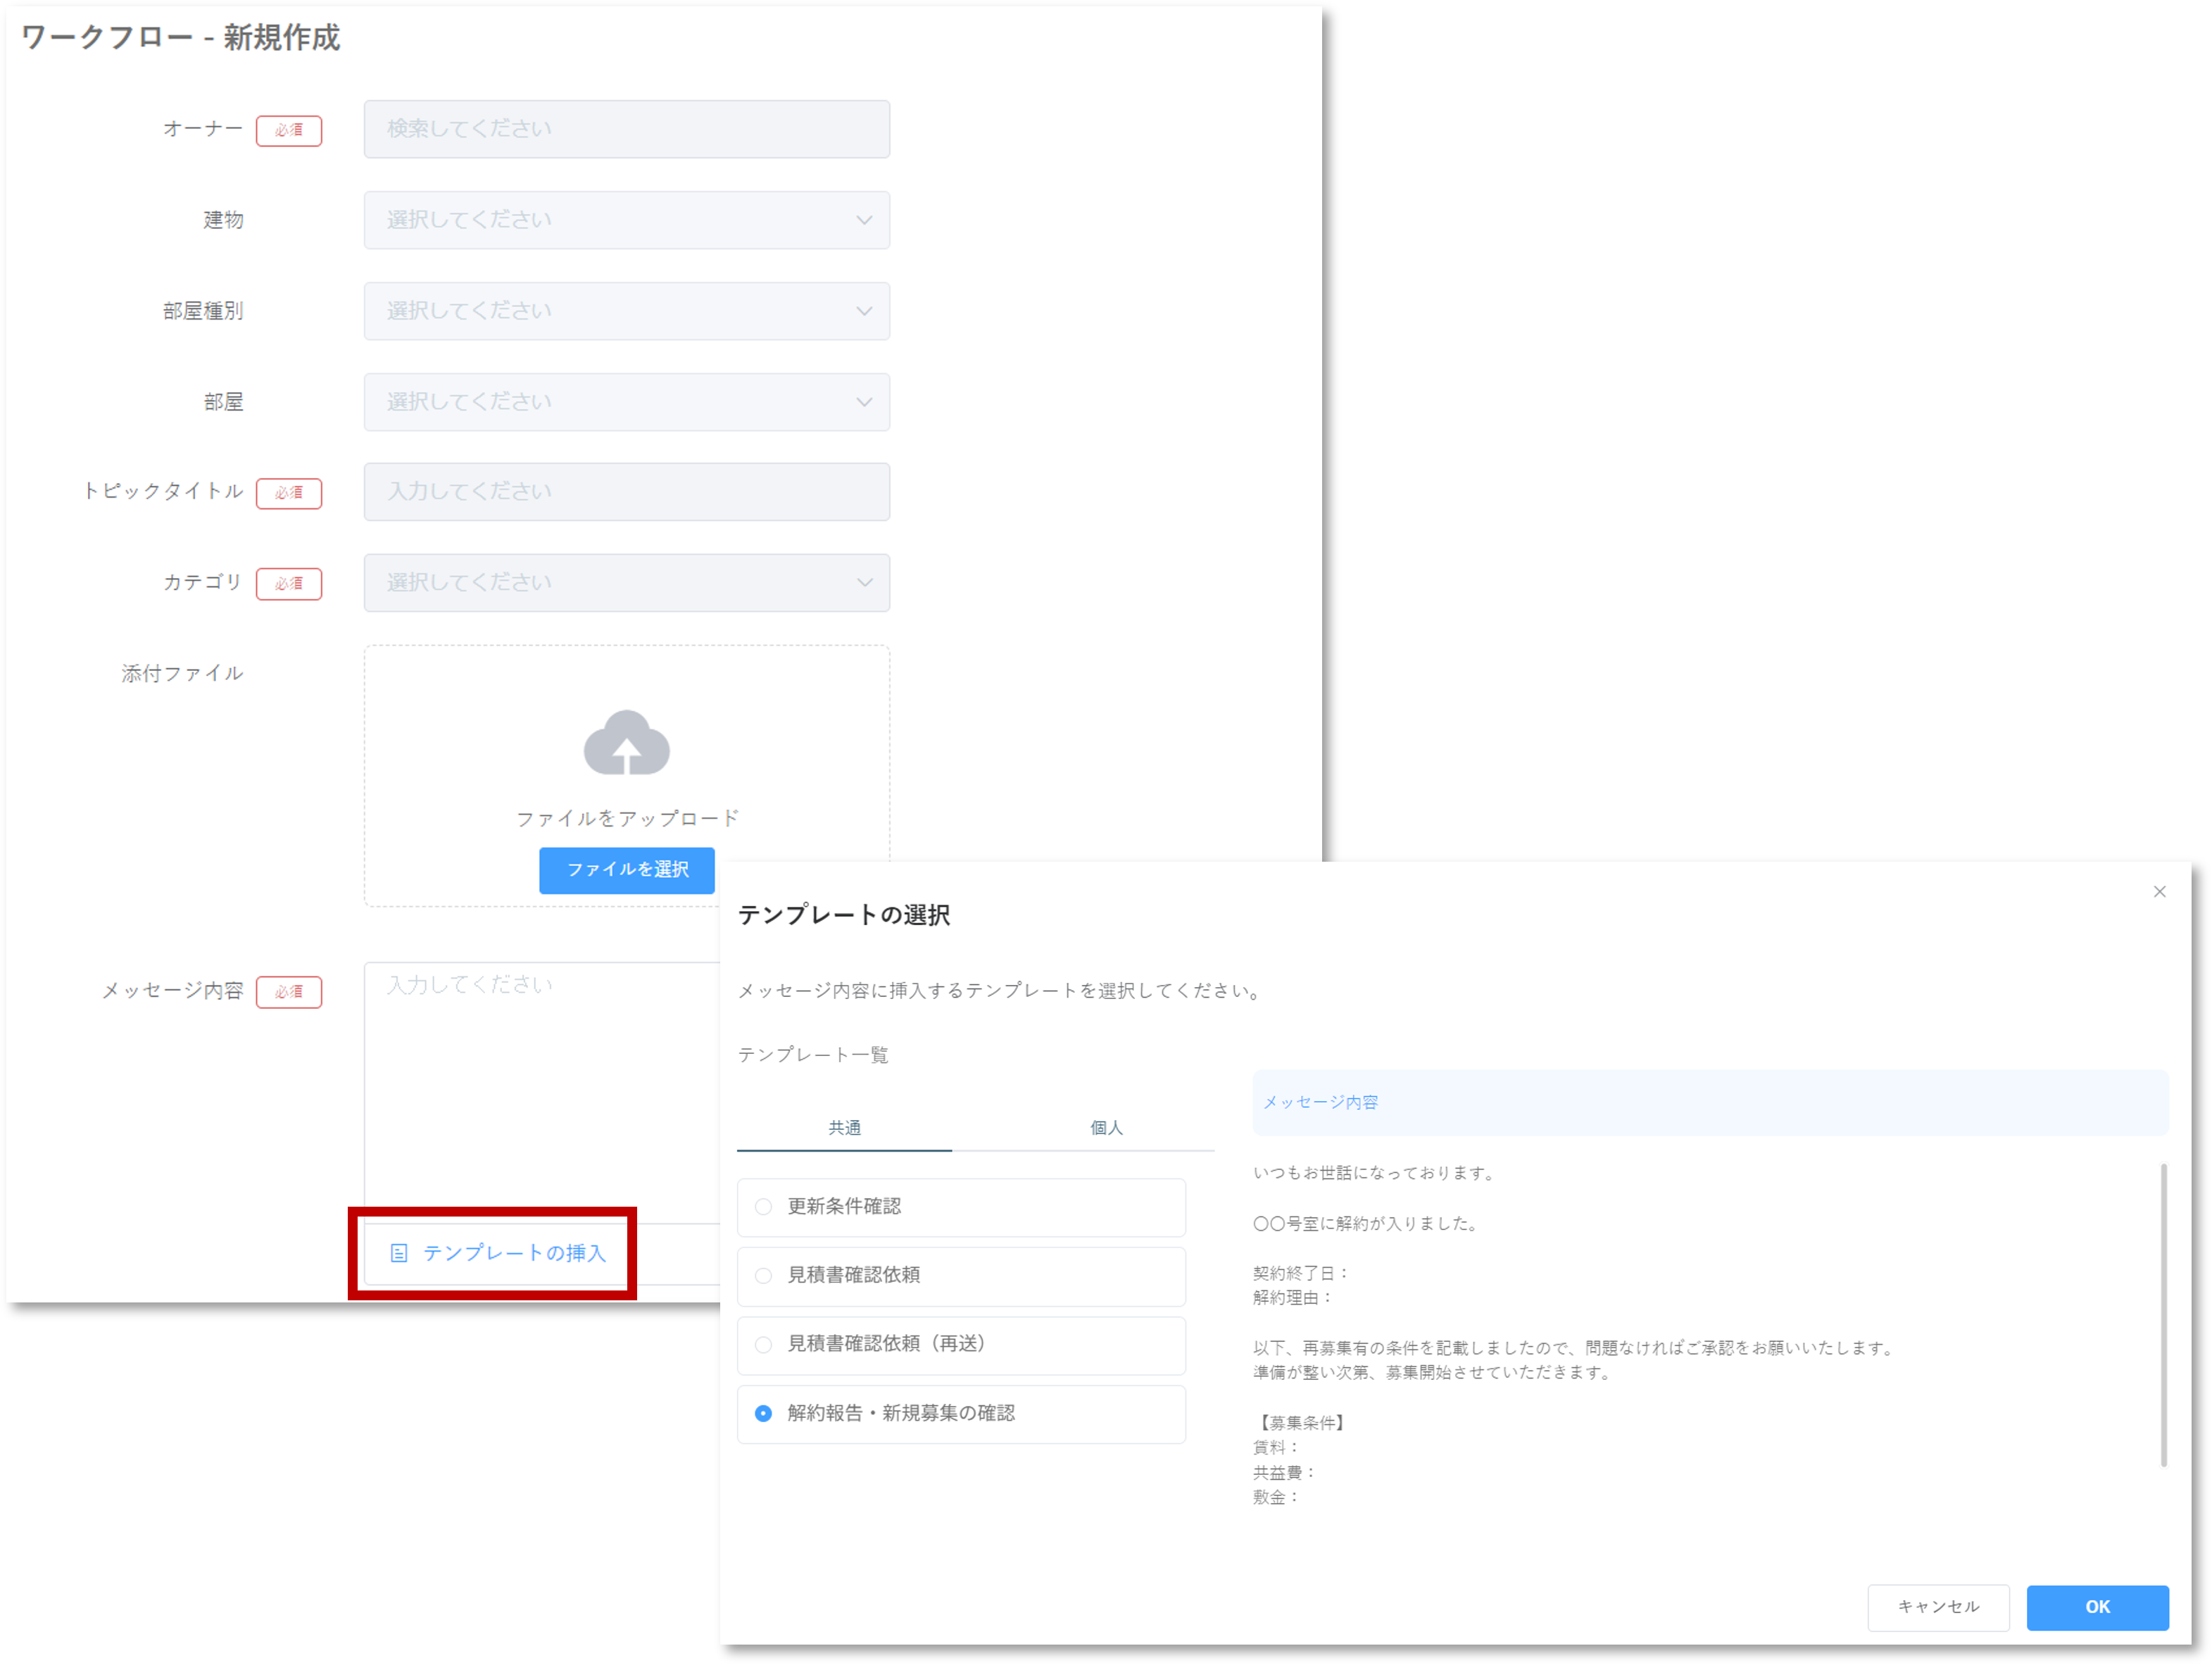Viewport: 2212px width, 1665px height.
Task: Select the 見積書確認依頼 radio option
Action: [x=764, y=1276]
